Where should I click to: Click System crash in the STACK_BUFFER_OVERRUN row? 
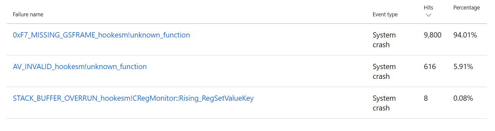click(x=384, y=103)
